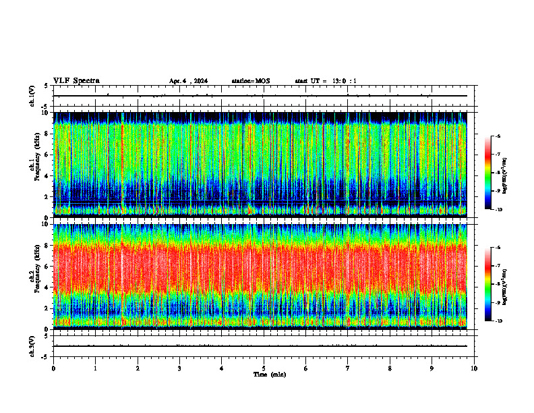Image resolution: width=534 pixels, height=413 pixels.
Task: Click the ch.1 frequency tick label "8"
Action: 47,134
